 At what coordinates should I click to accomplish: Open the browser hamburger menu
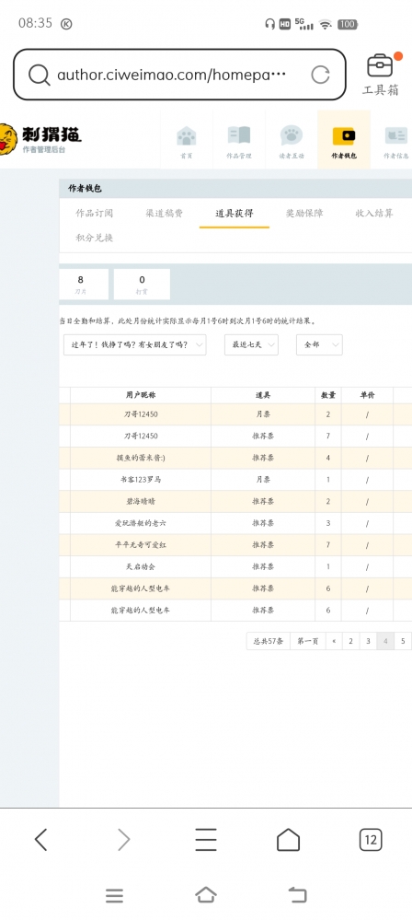point(206,840)
